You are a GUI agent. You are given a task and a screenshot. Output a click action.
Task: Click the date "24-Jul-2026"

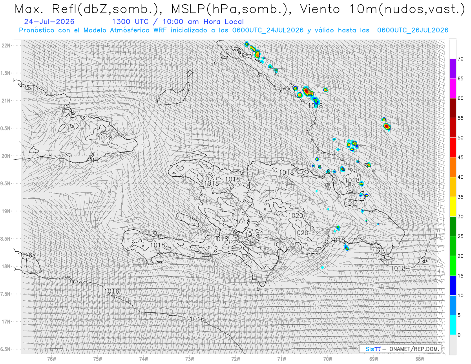[x=49, y=22]
